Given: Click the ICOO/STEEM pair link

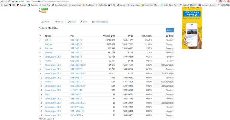Looking at the screenshot, I should click(77, 115).
